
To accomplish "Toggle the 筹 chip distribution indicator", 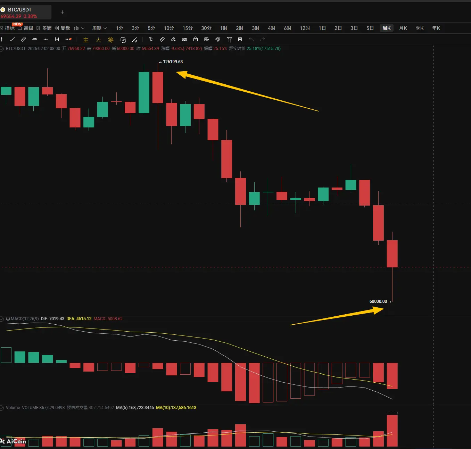I will (111, 40).
